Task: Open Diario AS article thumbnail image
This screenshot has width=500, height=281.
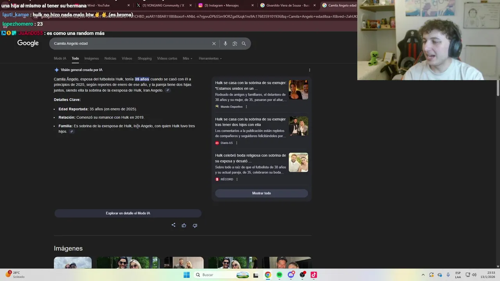Action: click(298, 126)
